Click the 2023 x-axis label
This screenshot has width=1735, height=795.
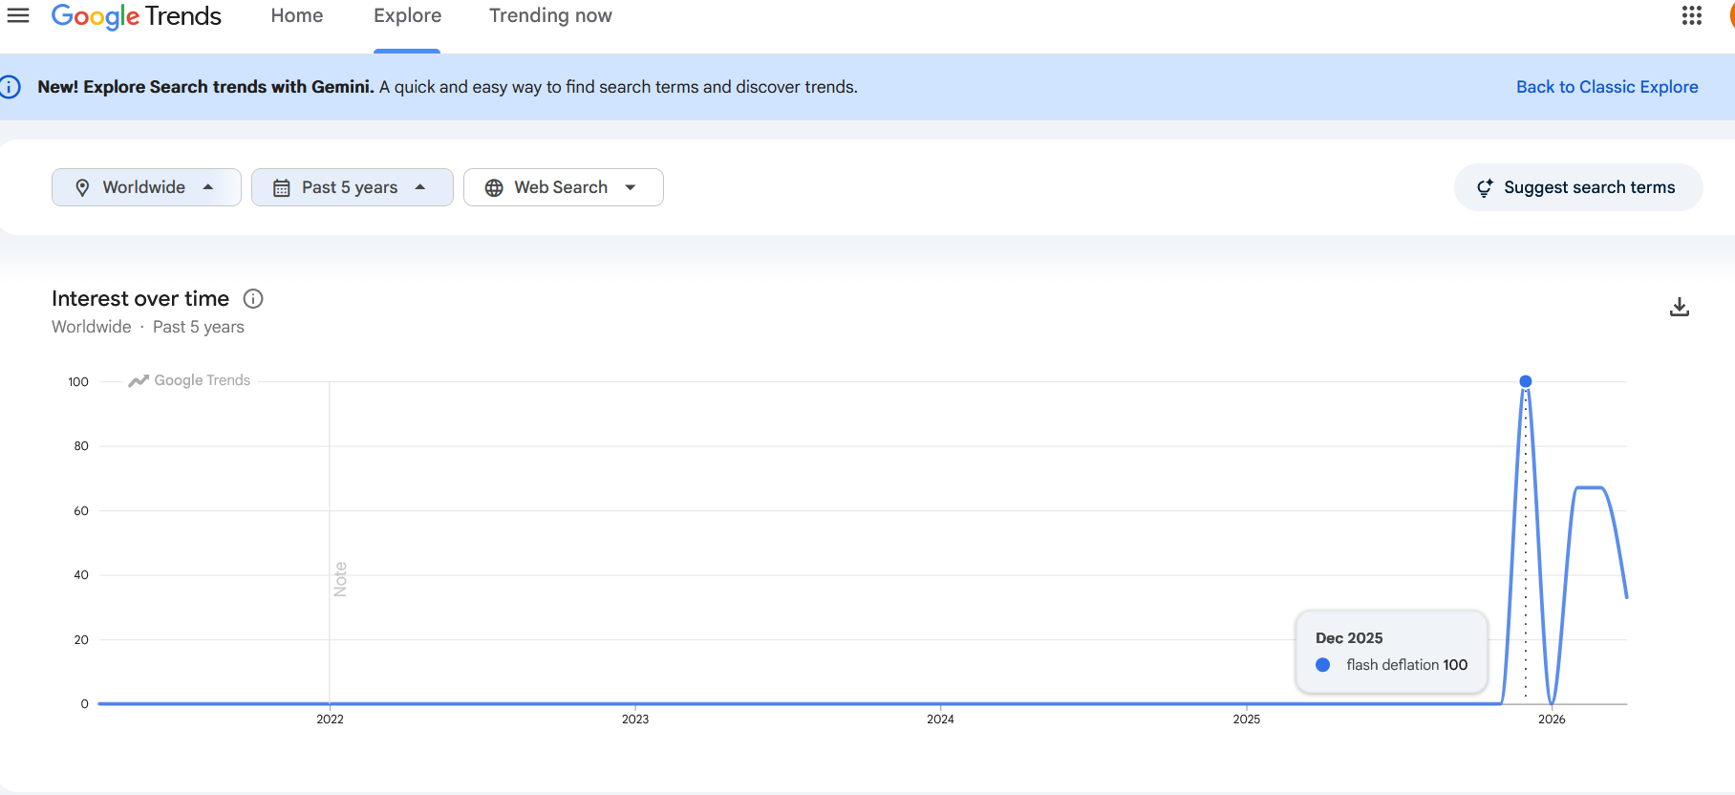(x=635, y=720)
